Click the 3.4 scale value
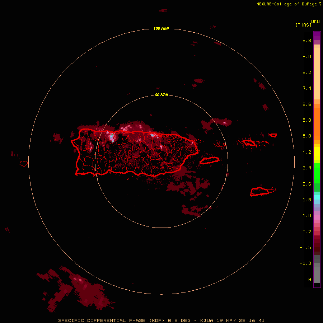The width and height of the screenshot is (323, 323). [307, 168]
